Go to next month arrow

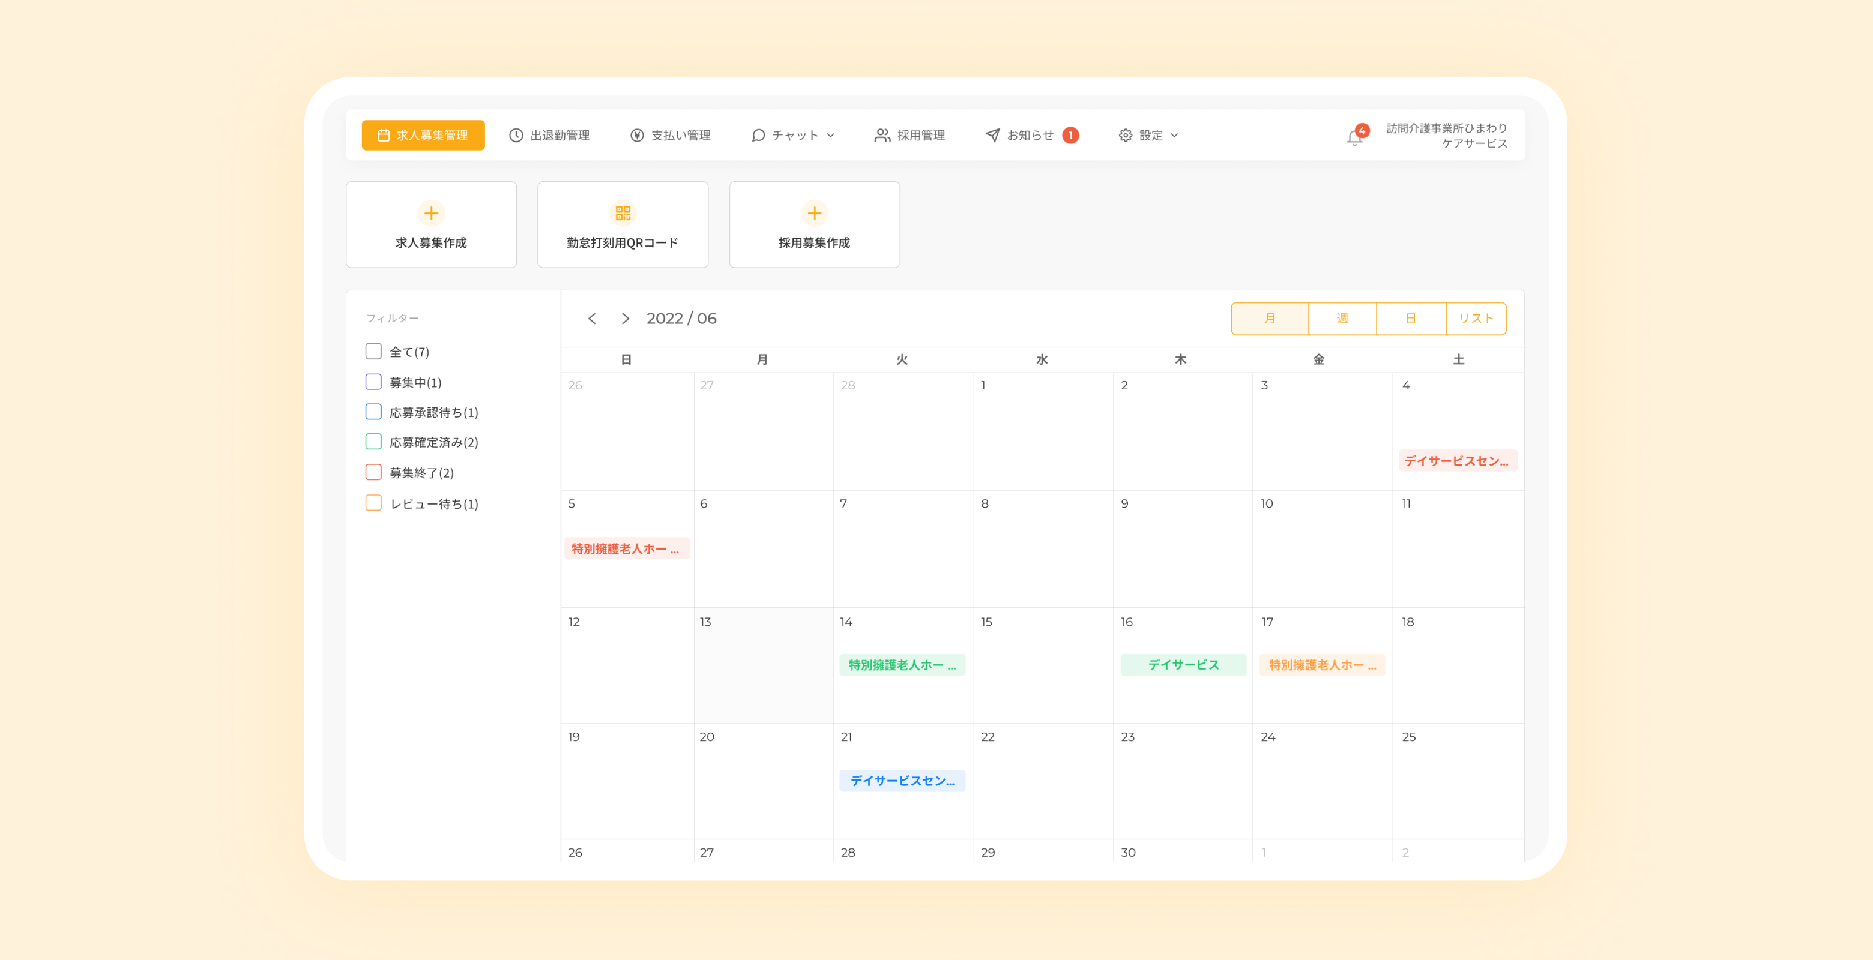[x=624, y=319]
